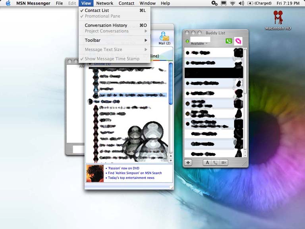
Task: Open the volume control in menu bar
Action: 241,3
